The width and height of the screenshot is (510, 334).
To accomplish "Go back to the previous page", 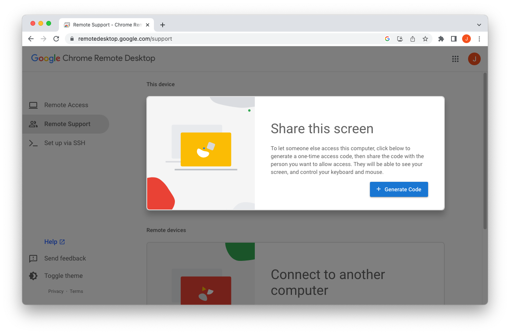I will 31,39.
